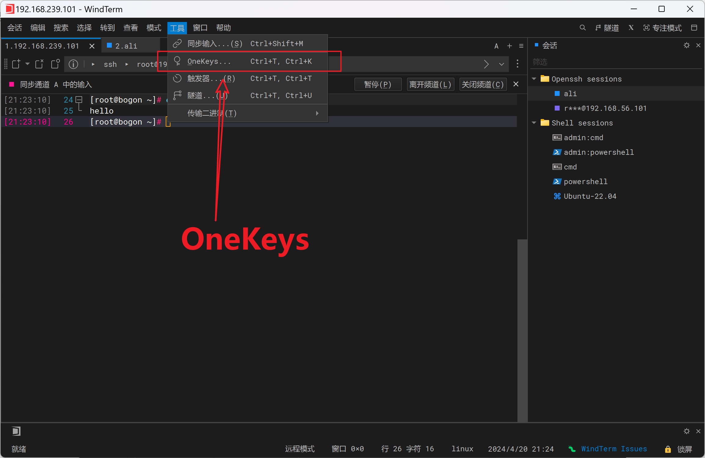The image size is (705, 458).
Task: Click the terminal vertical scrollbar
Action: (522, 330)
